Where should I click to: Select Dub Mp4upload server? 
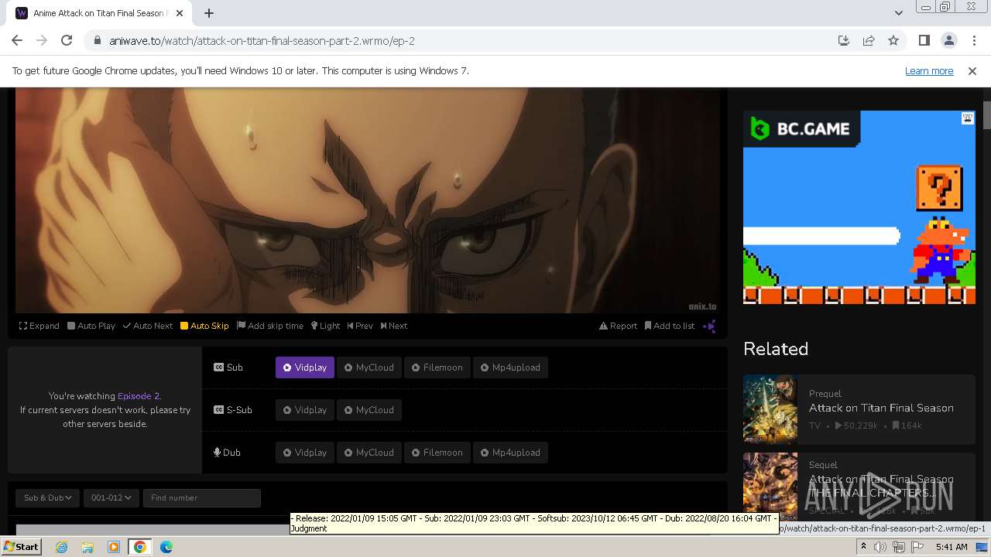(511, 453)
